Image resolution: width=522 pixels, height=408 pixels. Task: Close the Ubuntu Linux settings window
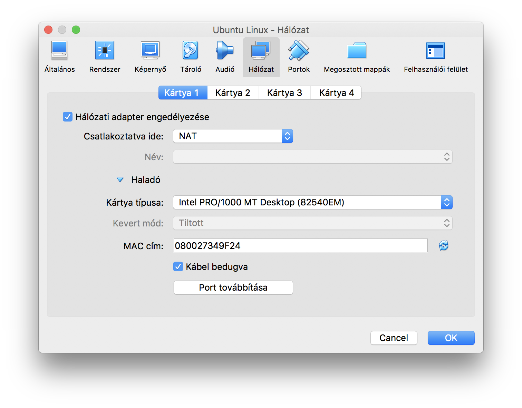[48, 30]
